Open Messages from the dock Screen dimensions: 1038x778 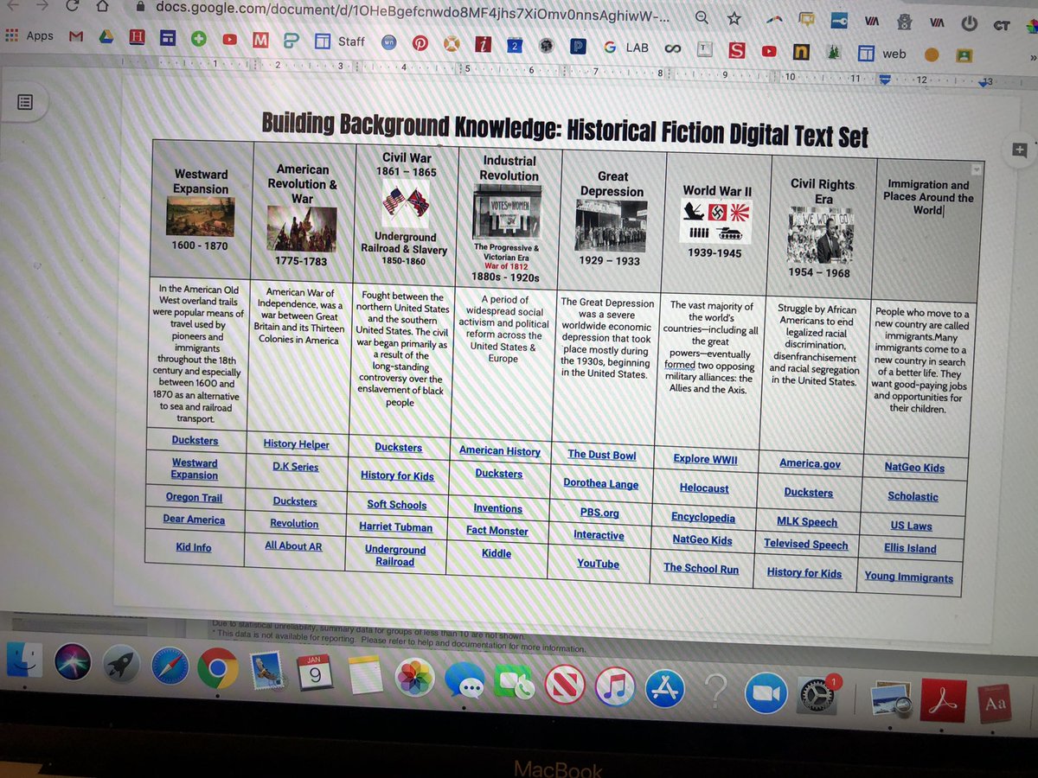pyautogui.click(x=465, y=680)
